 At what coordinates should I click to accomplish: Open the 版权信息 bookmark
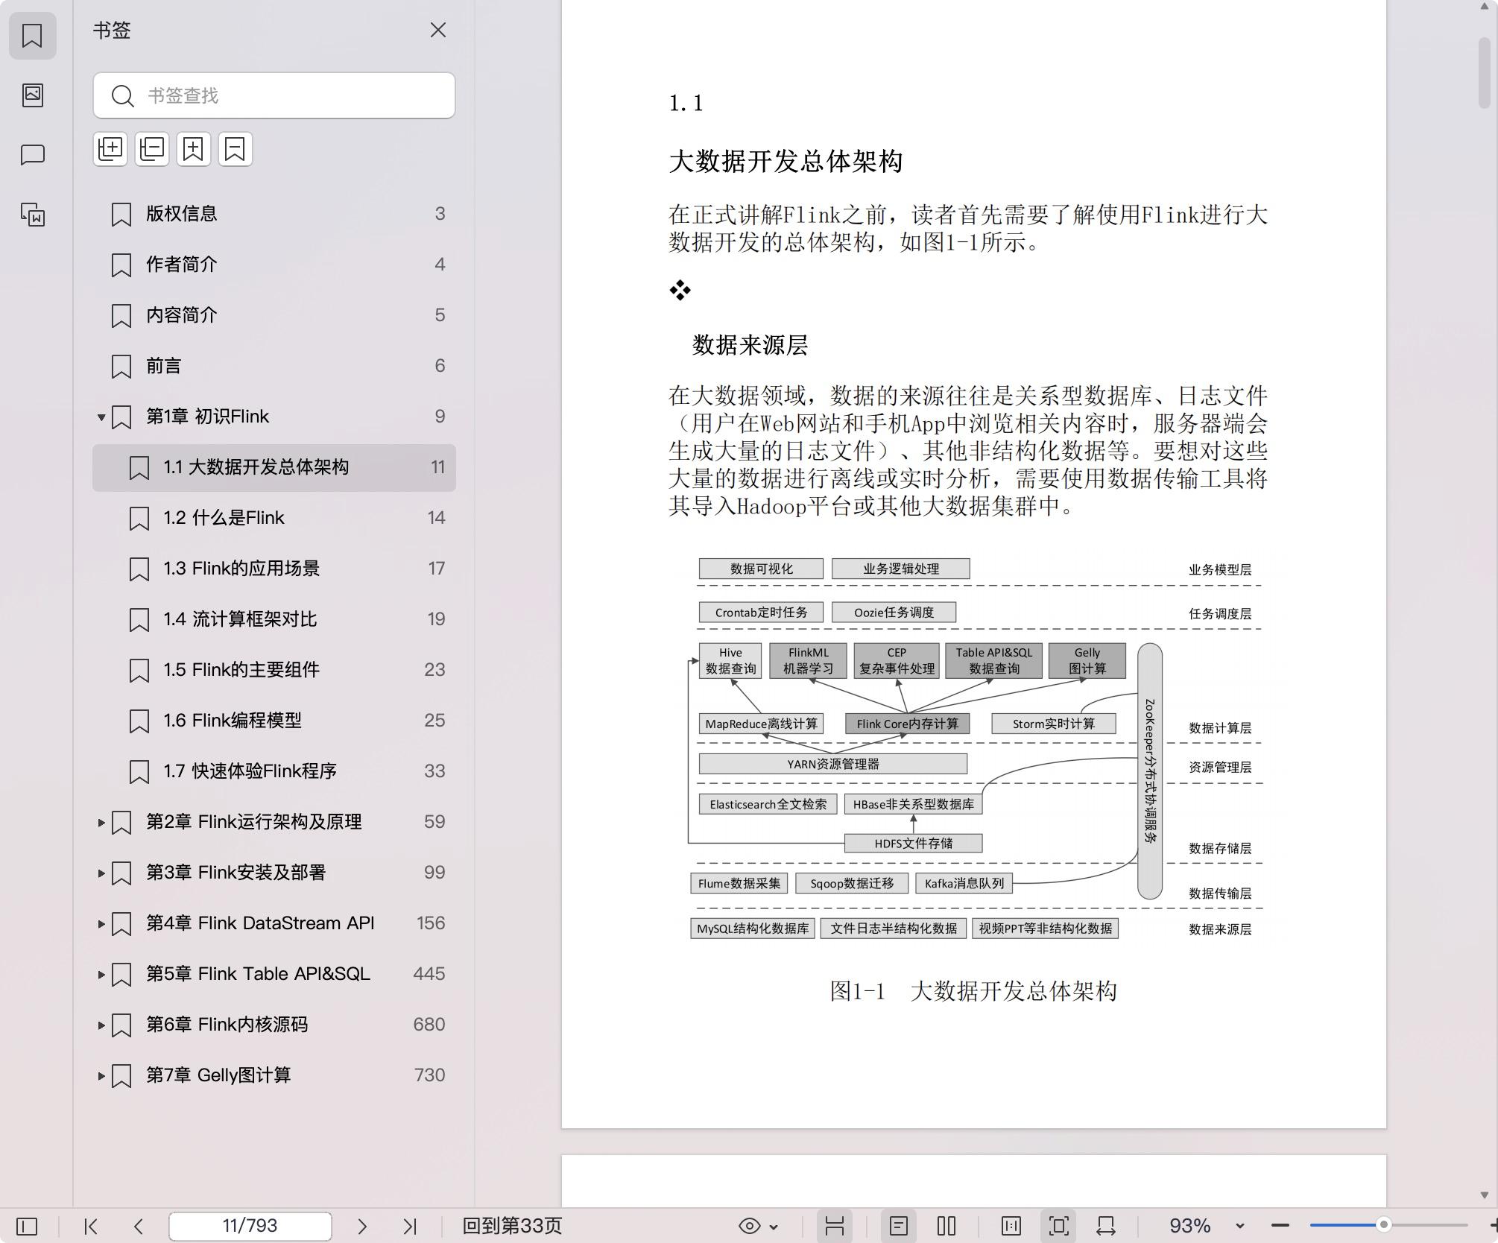(x=274, y=214)
